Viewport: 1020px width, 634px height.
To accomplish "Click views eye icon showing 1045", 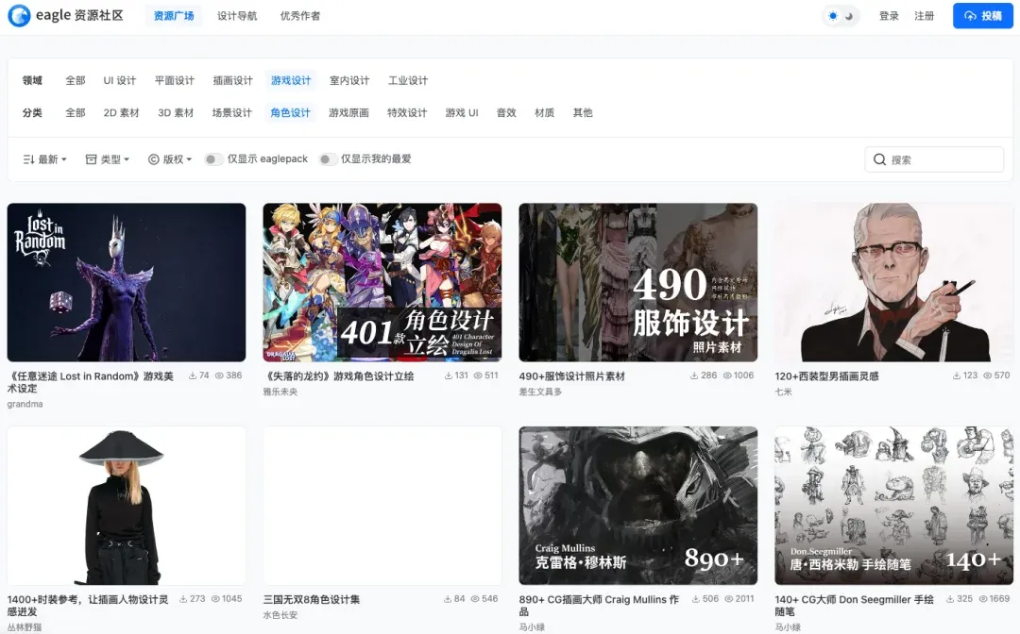I will pyautogui.click(x=215, y=599).
